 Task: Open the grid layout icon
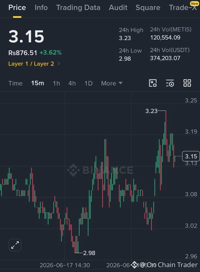[x=187, y=83]
